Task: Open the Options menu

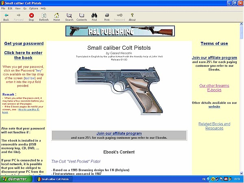Action: [x=33, y=9]
